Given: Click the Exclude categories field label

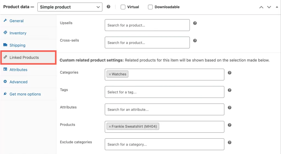Looking at the screenshot, I should (x=76, y=142).
